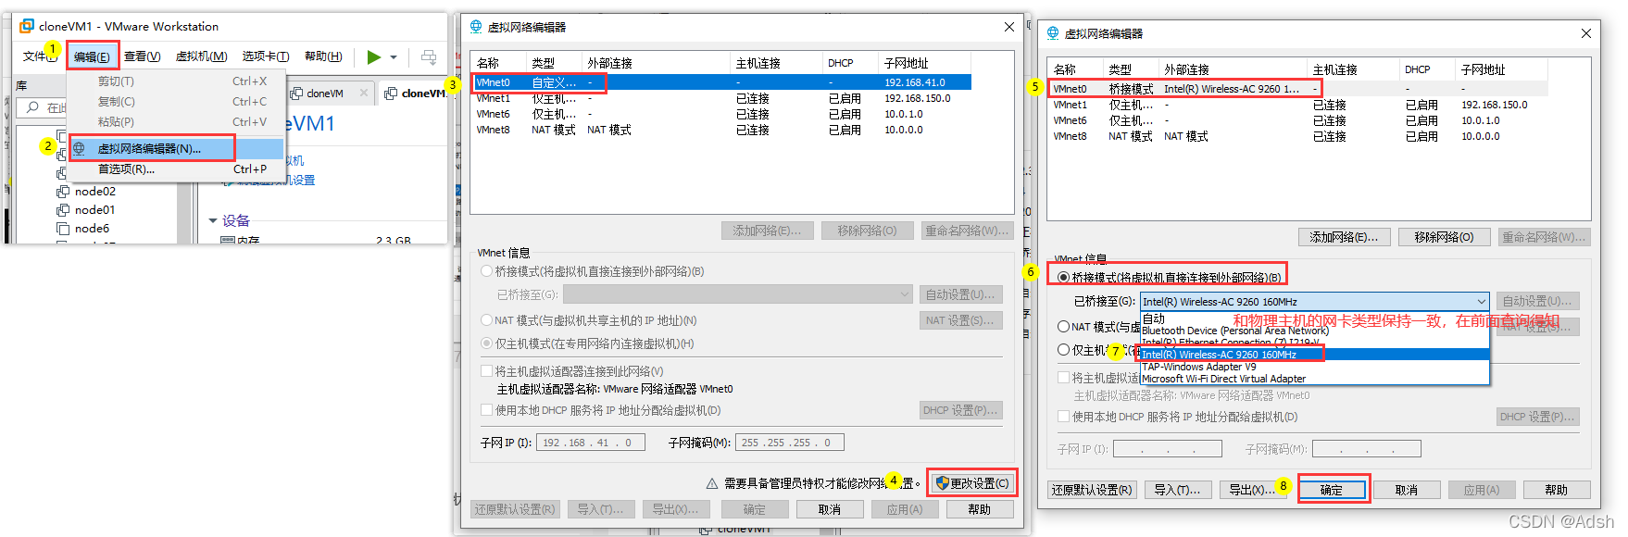Click the enabled 还原默认设置(R) button

click(1092, 490)
